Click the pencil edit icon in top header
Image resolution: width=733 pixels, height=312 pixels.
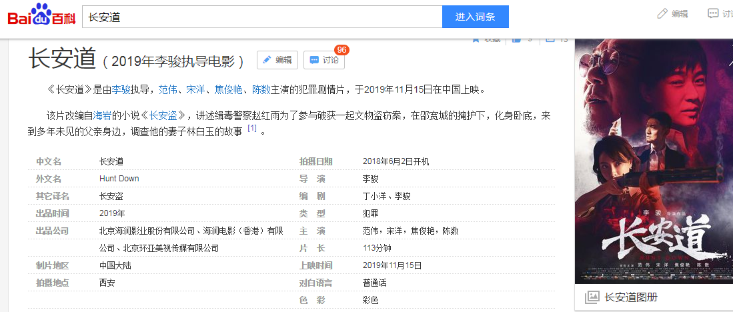point(662,14)
